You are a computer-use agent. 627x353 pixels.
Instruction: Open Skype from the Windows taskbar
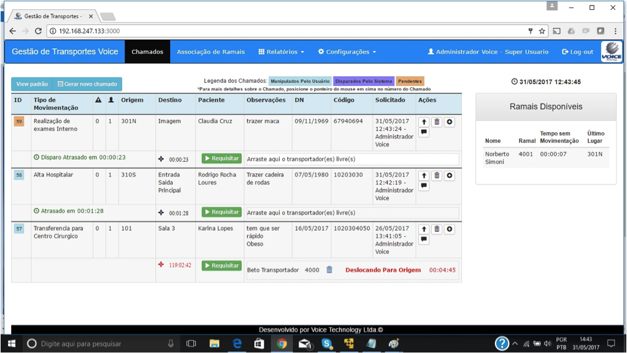(327, 344)
